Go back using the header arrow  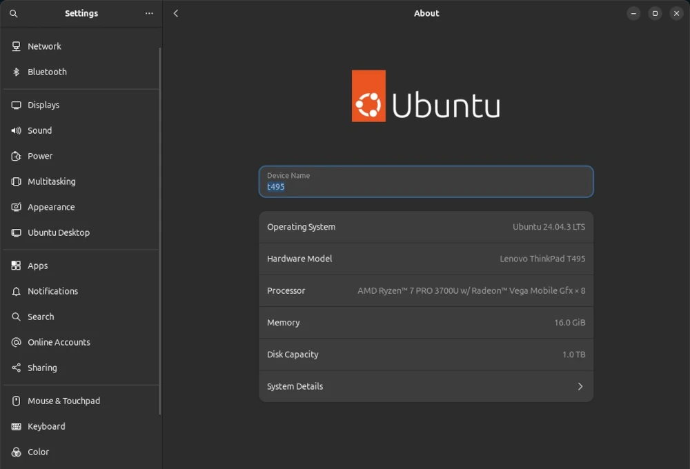[x=176, y=14]
